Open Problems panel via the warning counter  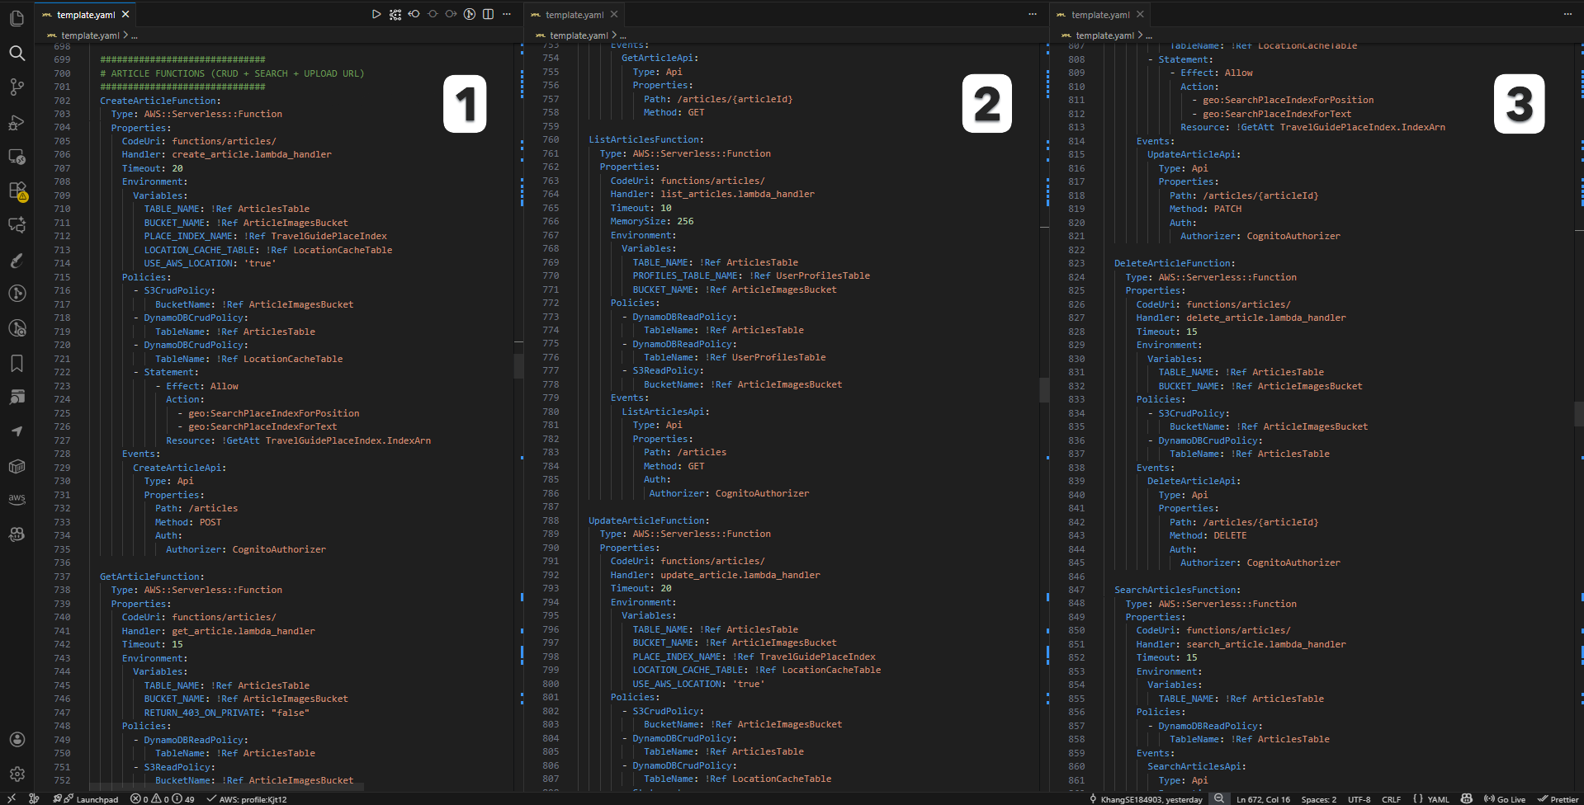point(163,798)
